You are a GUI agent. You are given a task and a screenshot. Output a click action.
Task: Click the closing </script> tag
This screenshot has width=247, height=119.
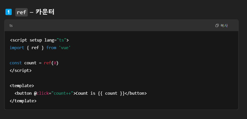[21, 70]
